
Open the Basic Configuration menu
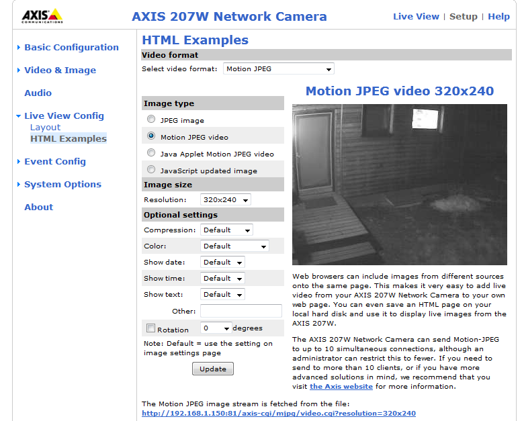tap(71, 47)
